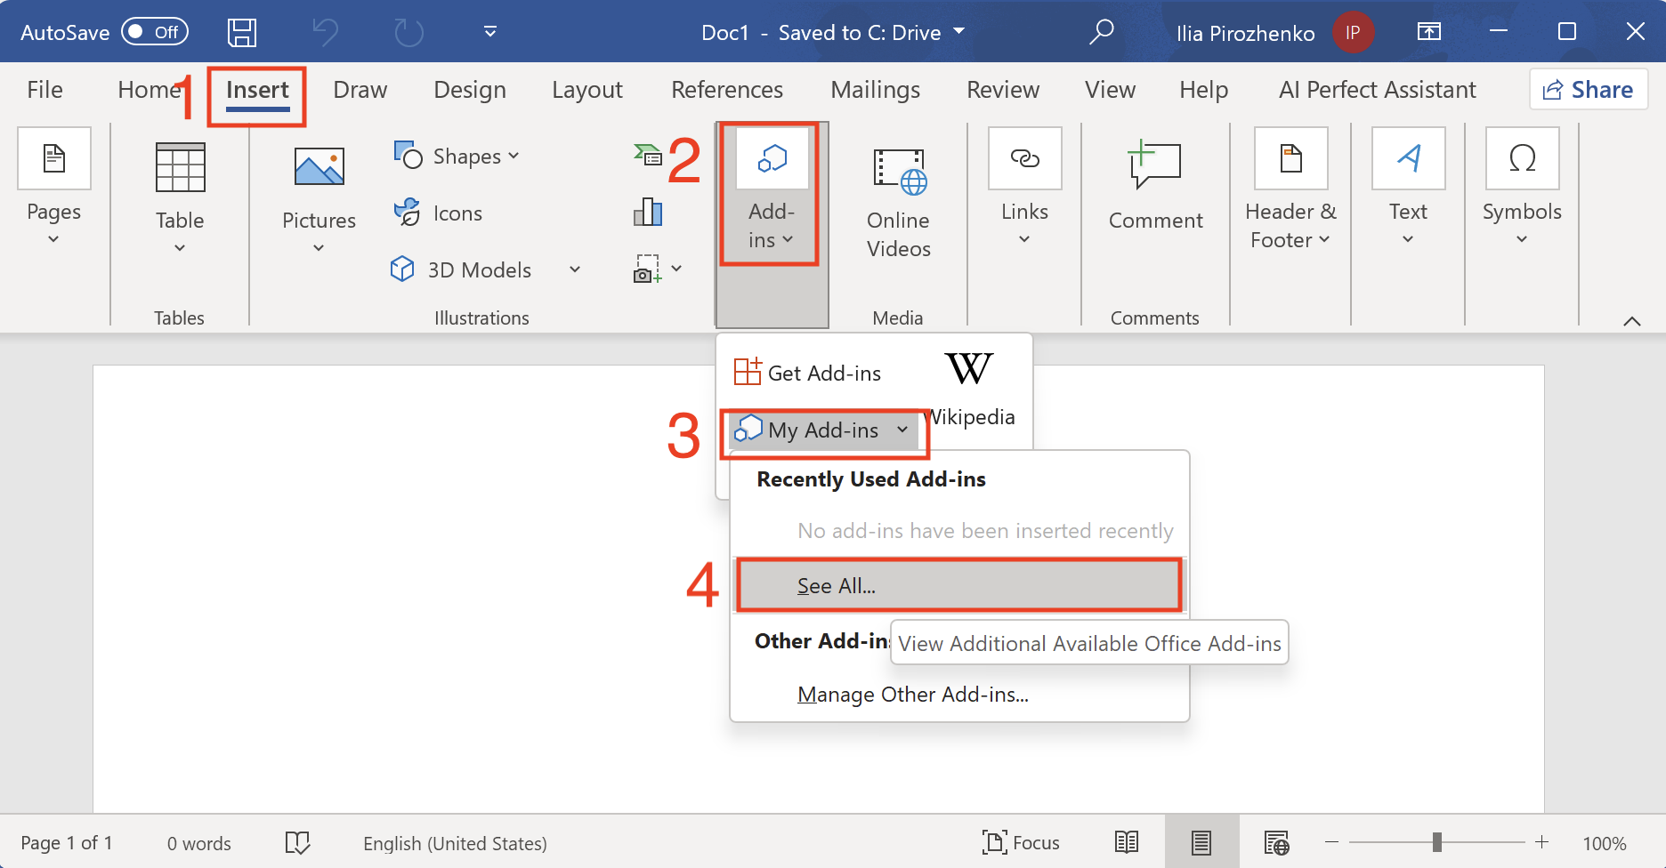This screenshot has height=868, width=1666.
Task: Expand the Screenshot dropdown arrow
Action: coord(676,269)
